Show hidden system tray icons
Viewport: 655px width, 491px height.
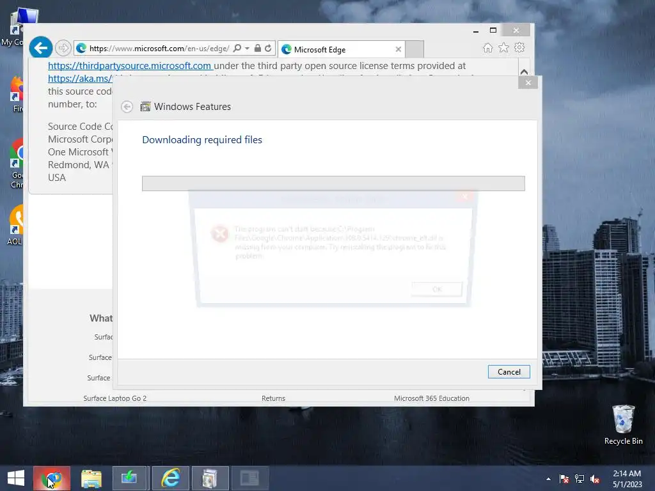pyautogui.click(x=548, y=479)
